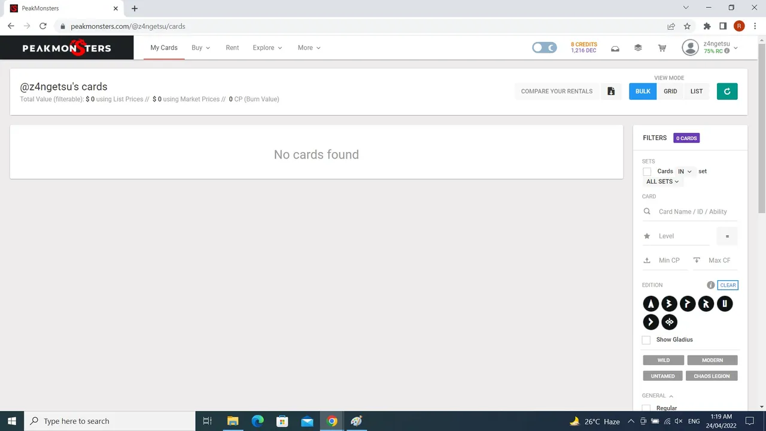Change the Level equals comparison operator
This screenshot has width=766, height=431.
727,236
